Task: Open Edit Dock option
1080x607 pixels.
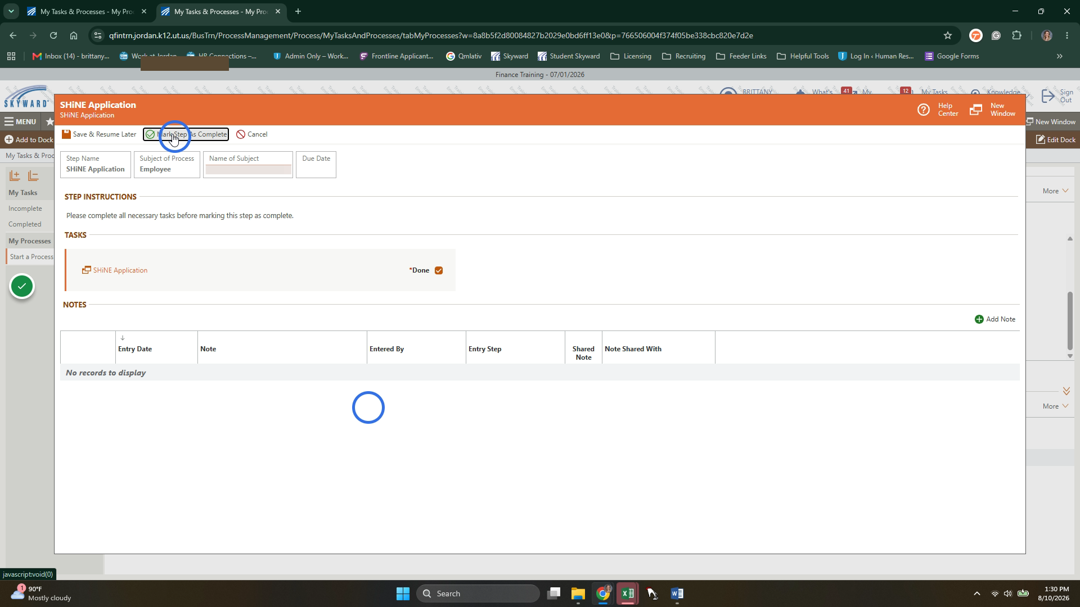Action: pyautogui.click(x=1056, y=139)
